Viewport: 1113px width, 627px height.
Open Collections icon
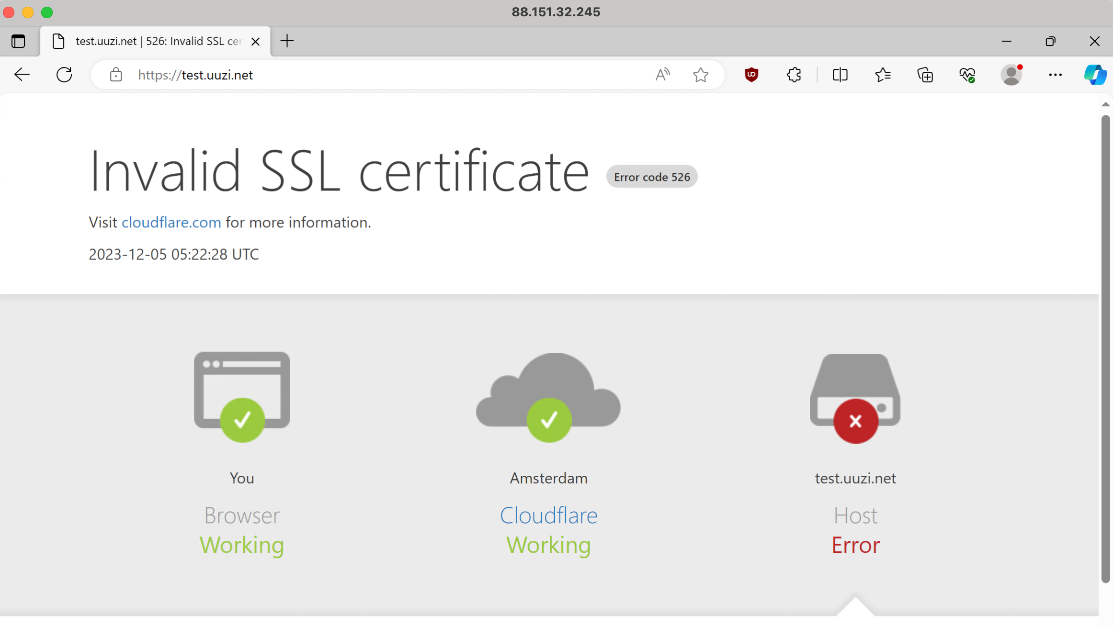925,75
